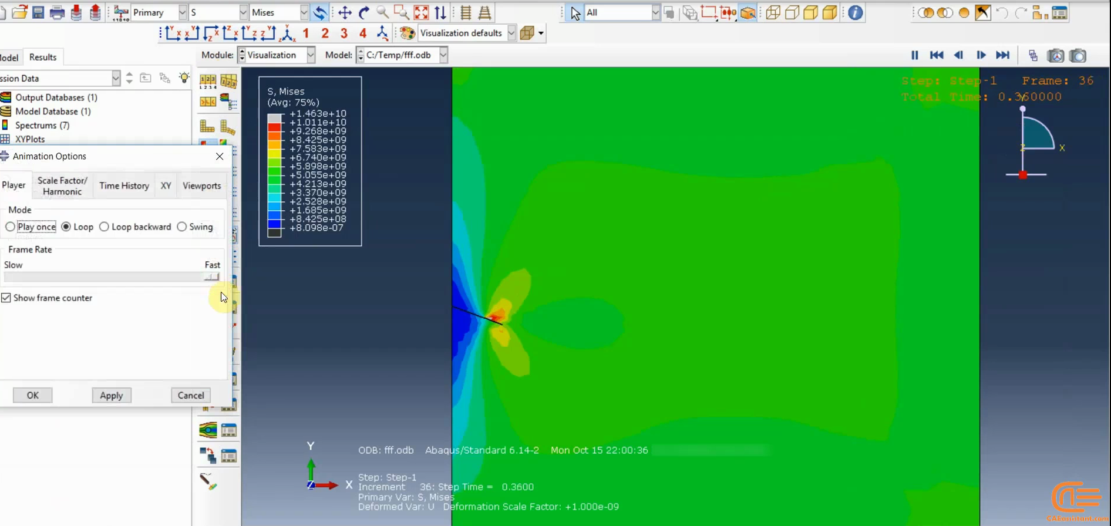Click the OK button
Image resolution: width=1111 pixels, height=526 pixels.
[x=33, y=396]
